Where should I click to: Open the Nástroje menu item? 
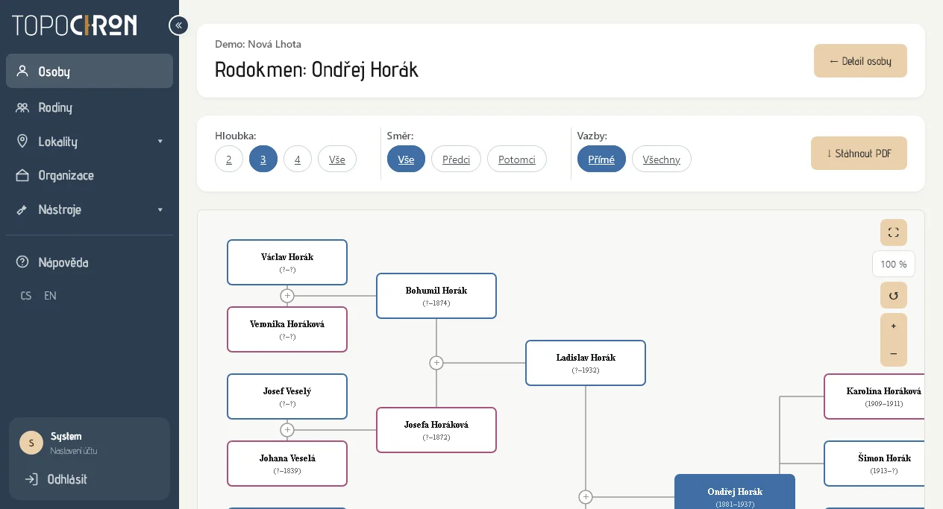point(90,209)
